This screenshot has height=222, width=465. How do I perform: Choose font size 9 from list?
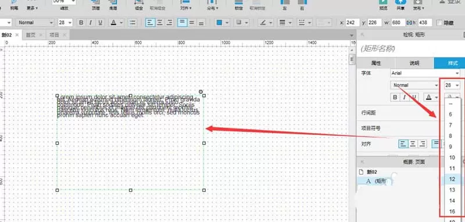452,146
